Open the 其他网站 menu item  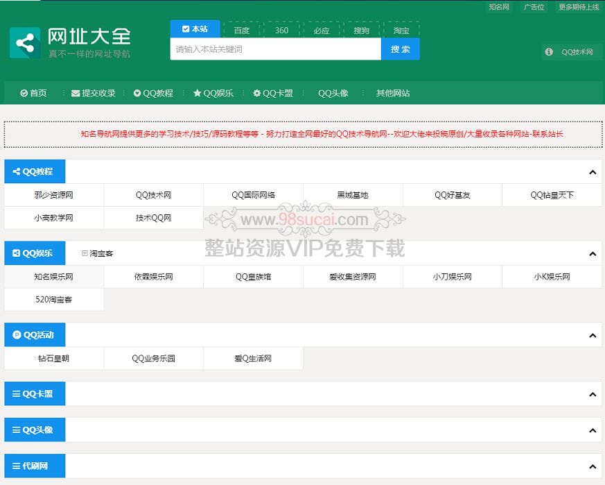pos(392,92)
